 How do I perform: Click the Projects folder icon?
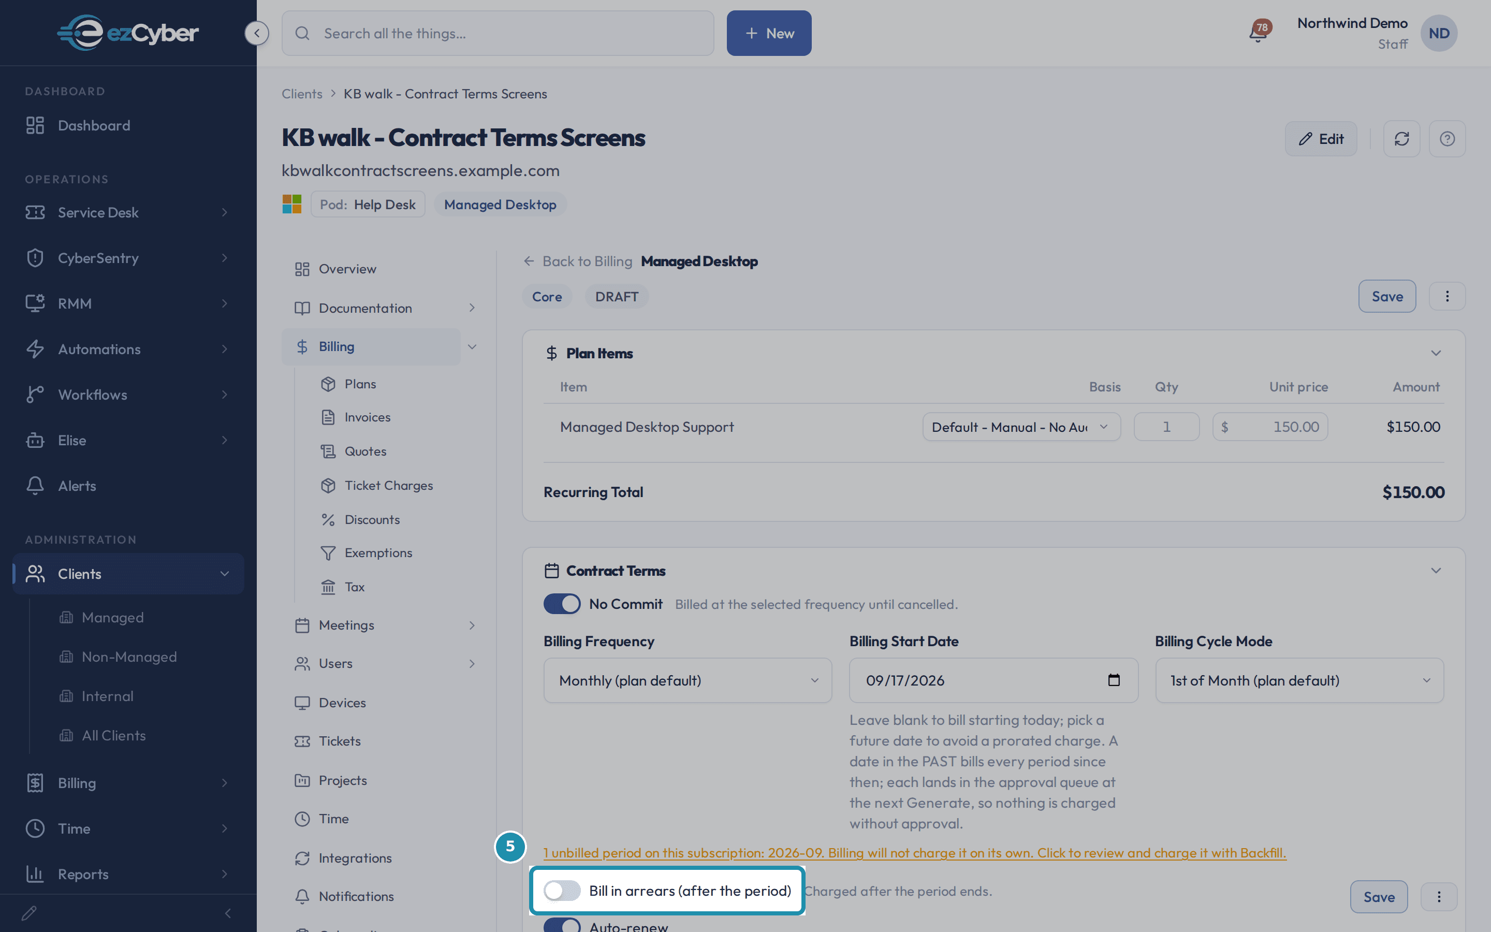click(x=302, y=780)
